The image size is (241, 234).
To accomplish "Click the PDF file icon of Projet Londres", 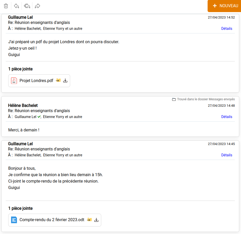I will coord(14,81).
